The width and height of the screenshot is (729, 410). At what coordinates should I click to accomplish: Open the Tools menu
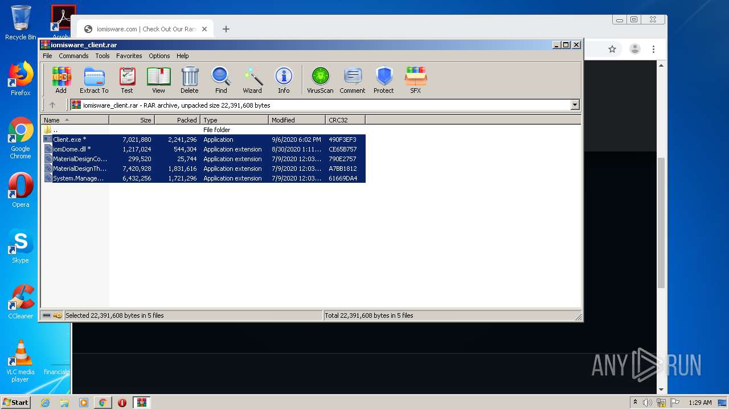tap(103, 56)
